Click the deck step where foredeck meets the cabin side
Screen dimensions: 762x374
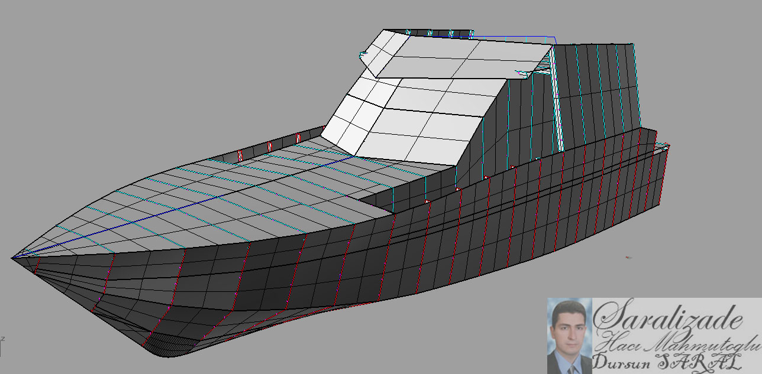click(379, 204)
